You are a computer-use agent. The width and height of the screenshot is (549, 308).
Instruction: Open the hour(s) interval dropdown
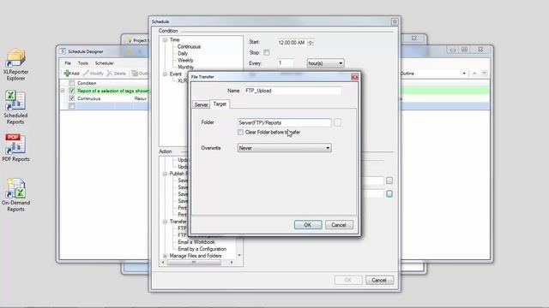click(x=325, y=63)
